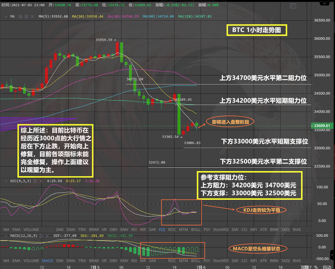335x269 pixels.
Task: Select PSY in bottom MACD panel indicator bar
Action: (207, 261)
